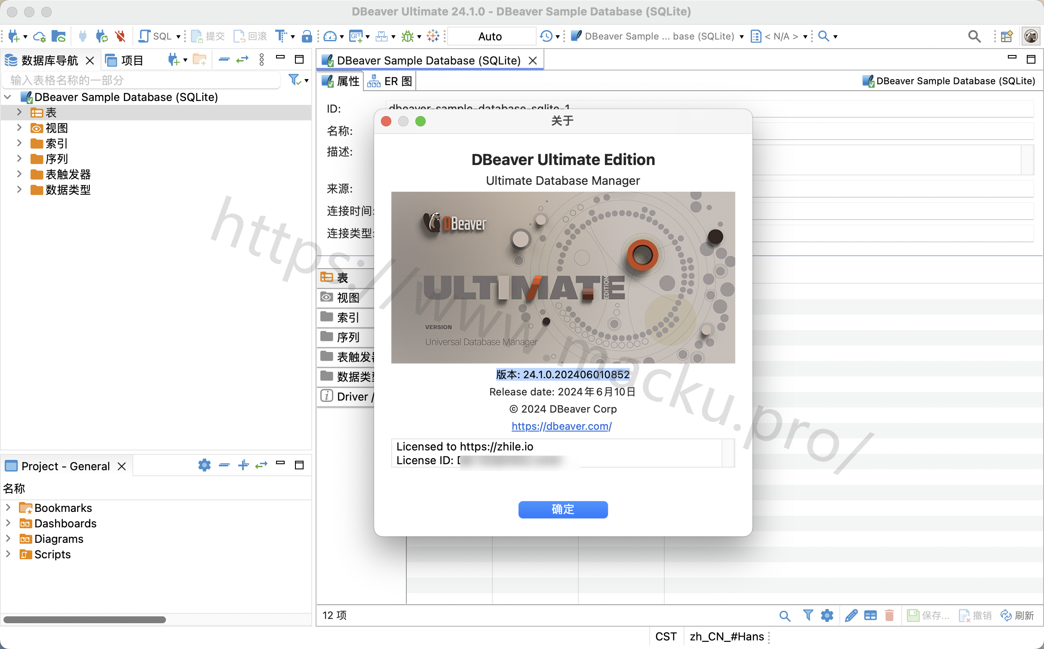
Task: Open the navigator filter funnel dropdown
Action: coord(298,80)
